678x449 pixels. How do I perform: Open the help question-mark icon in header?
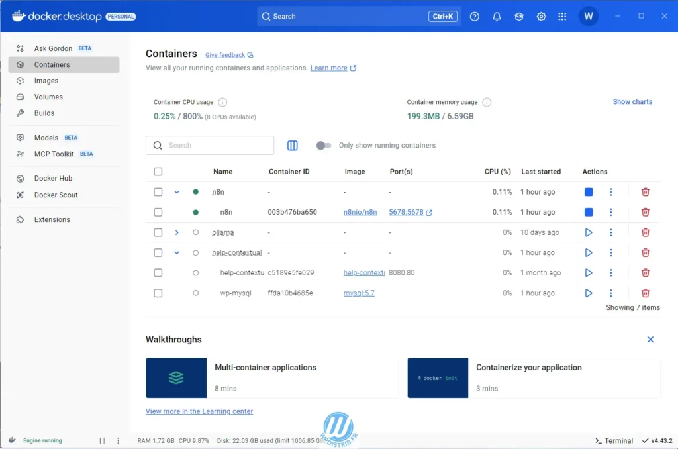[474, 17]
